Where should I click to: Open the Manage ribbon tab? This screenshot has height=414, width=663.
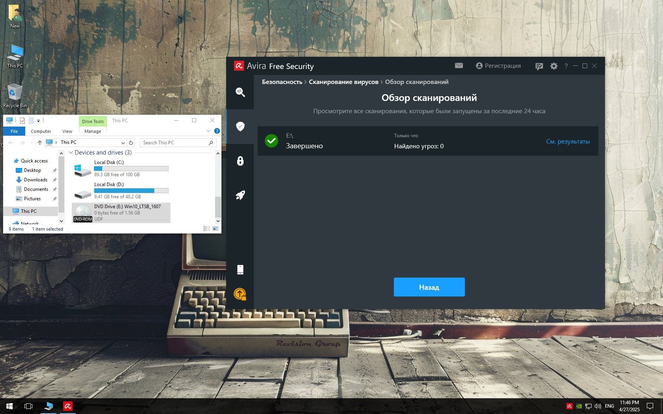(93, 131)
